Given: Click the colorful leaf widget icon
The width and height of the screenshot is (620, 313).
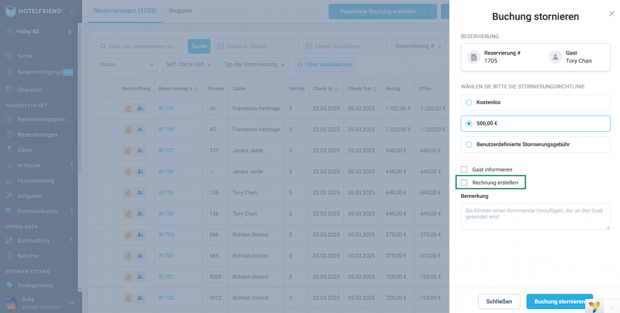Looking at the screenshot, I should click(595, 307).
